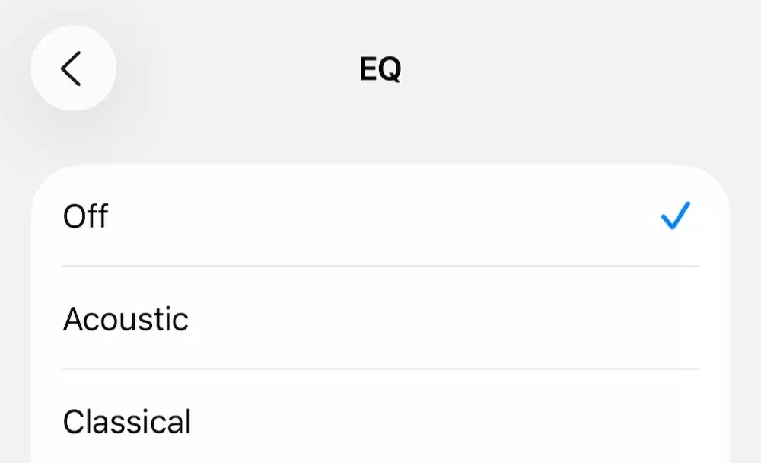
Task: Click the divider between Acoustic and Classical
Action: point(380,369)
